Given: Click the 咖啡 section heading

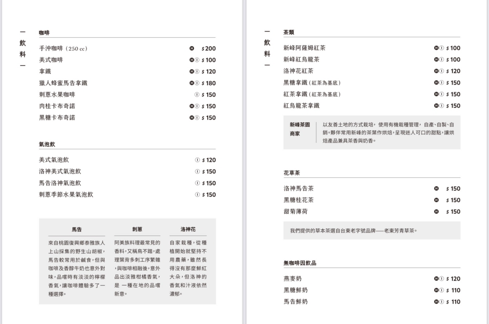Looking at the screenshot, I should tap(44, 33).
